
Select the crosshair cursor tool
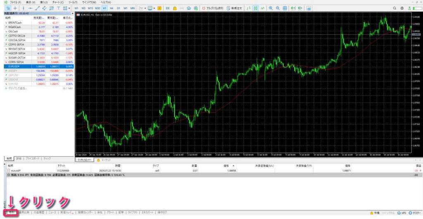[15, 8]
